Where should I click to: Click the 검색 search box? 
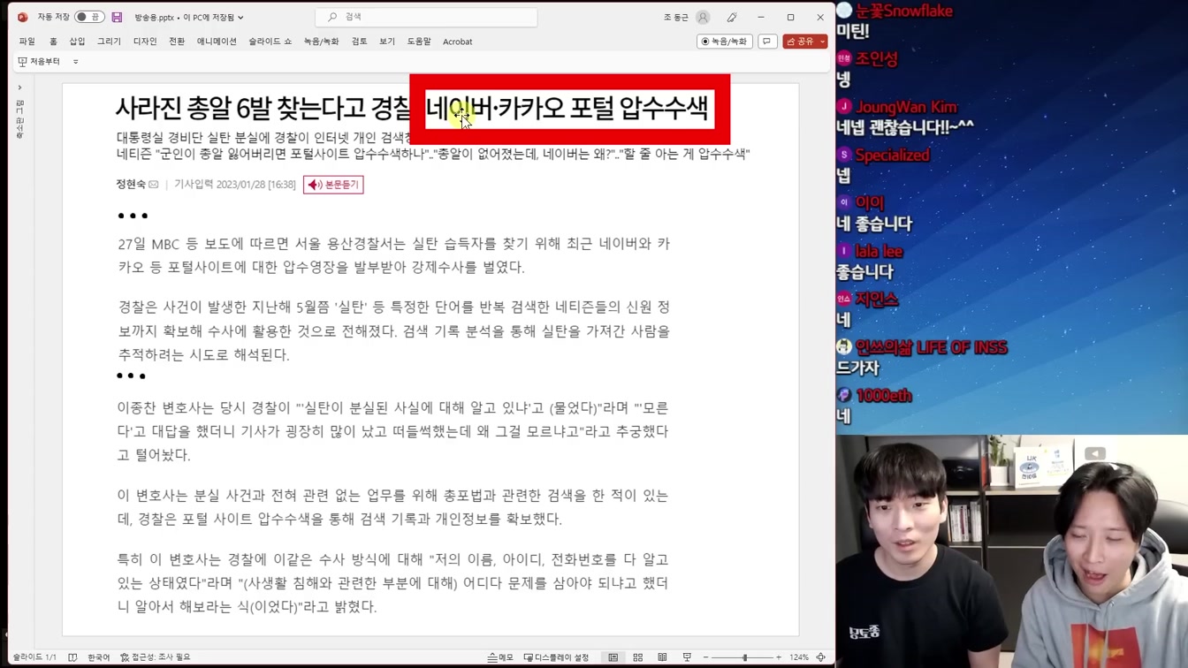[x=426, y=17]
